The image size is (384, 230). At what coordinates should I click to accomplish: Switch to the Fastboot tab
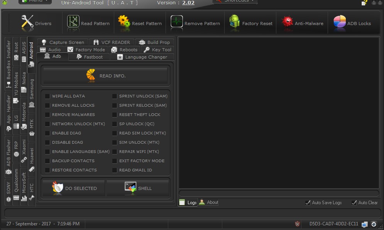pyautogui.click(x=90, y=57)
